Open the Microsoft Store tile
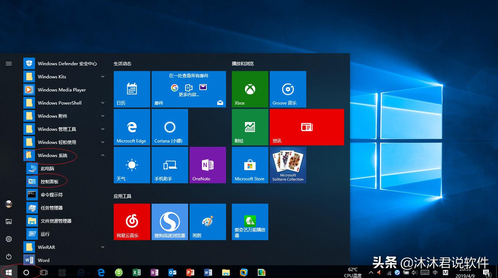Viewport: 498px width, 278px height. pos(250,165)
